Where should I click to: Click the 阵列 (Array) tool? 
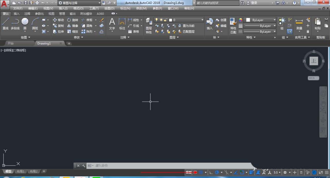click(87, 32)
